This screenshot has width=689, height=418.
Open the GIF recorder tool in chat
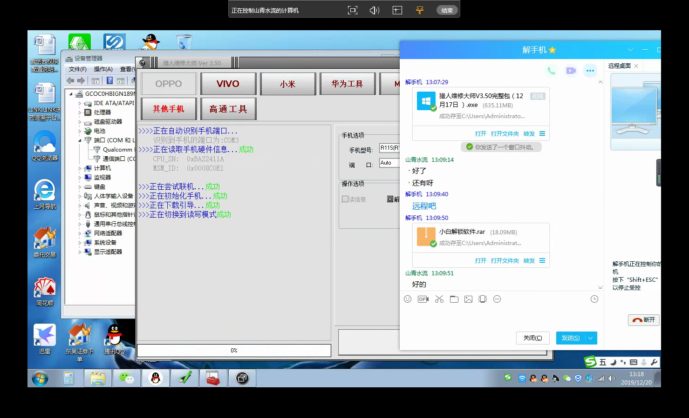pos(423,299)
